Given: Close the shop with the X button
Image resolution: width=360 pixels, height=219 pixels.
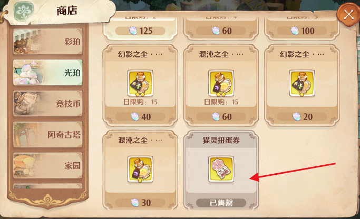Looking at the screenshot, I should click(x=348, y=15).
